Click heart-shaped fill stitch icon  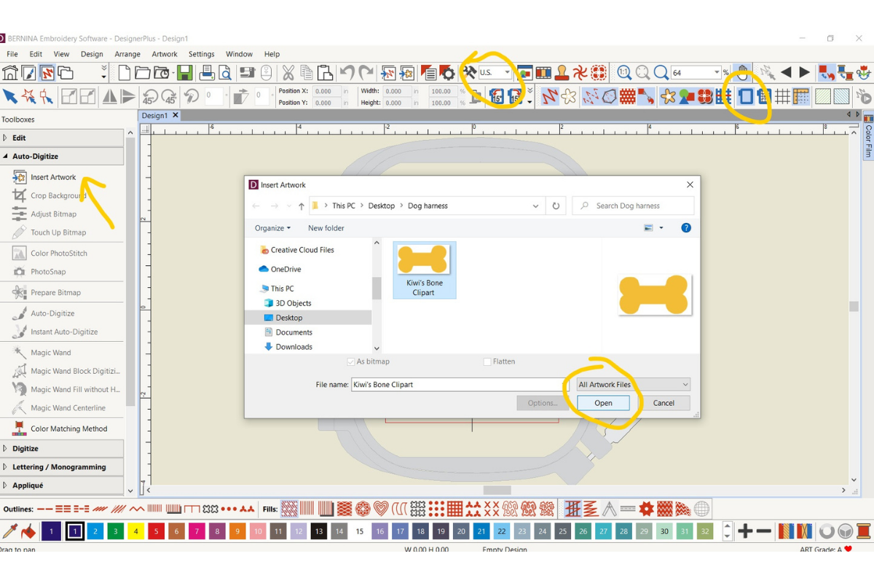381,509
